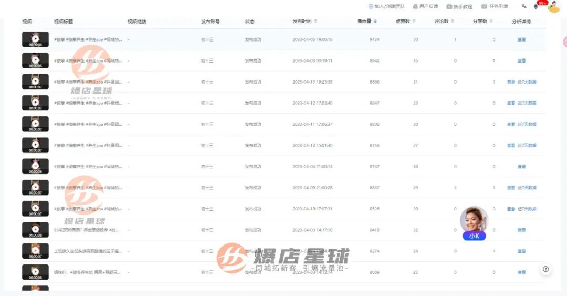Viewport: 567px width, 296px height.
Task: Play the video with 8526 plays
Action: [x=35, y=209]
